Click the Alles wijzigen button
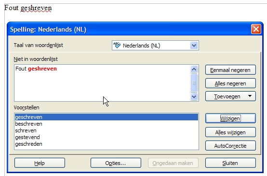 point(230,132)
